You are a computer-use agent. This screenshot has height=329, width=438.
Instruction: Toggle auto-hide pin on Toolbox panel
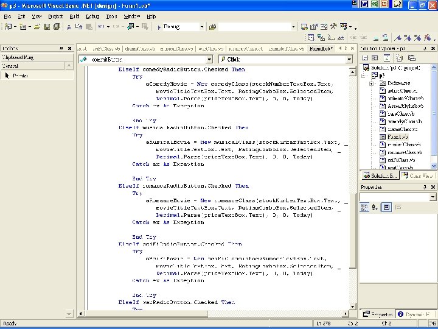click(x=61, y=48)
